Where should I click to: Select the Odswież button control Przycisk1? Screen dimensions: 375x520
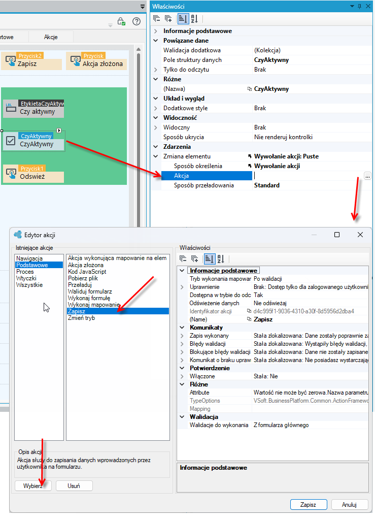click(x=33, y=174)
